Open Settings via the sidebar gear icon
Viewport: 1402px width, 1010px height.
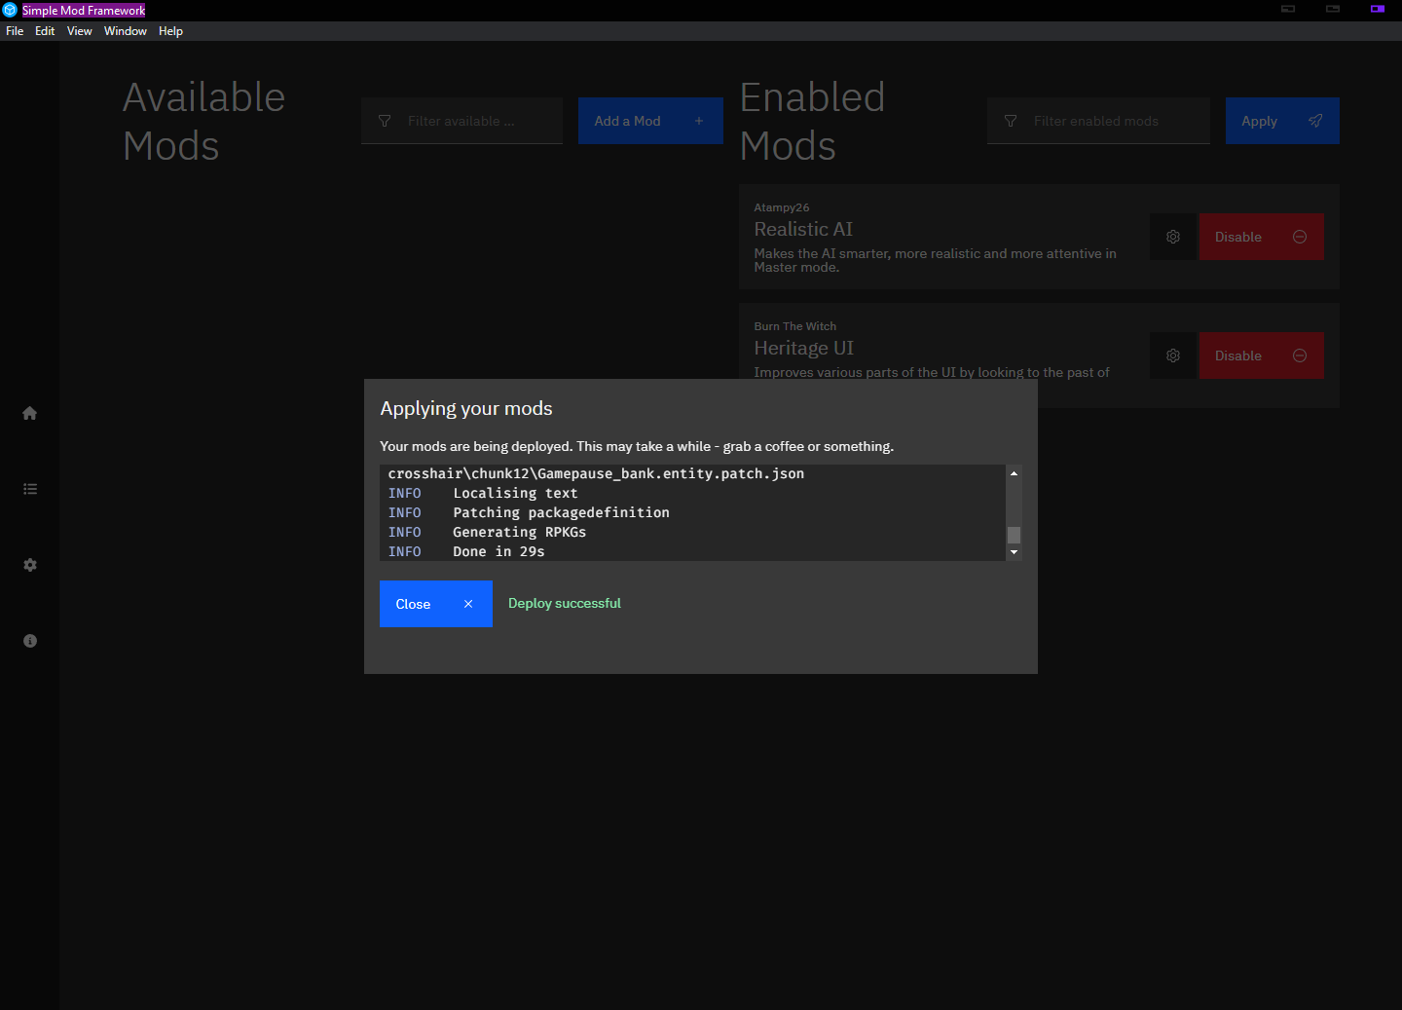(x=29, y=565)
